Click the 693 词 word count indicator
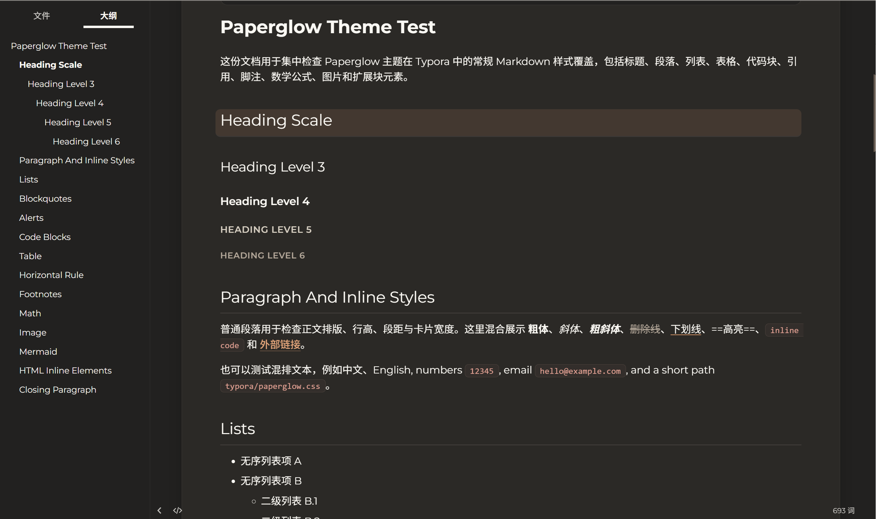 point(844,510)
